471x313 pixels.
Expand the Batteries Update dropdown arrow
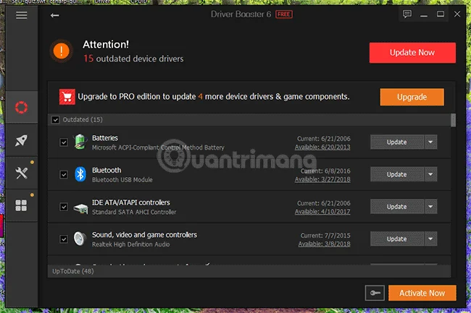click(430, 142)
